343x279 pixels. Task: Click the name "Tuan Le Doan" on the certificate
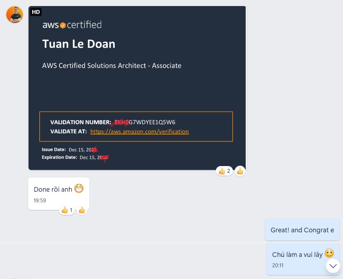click(x=79, y=44)
